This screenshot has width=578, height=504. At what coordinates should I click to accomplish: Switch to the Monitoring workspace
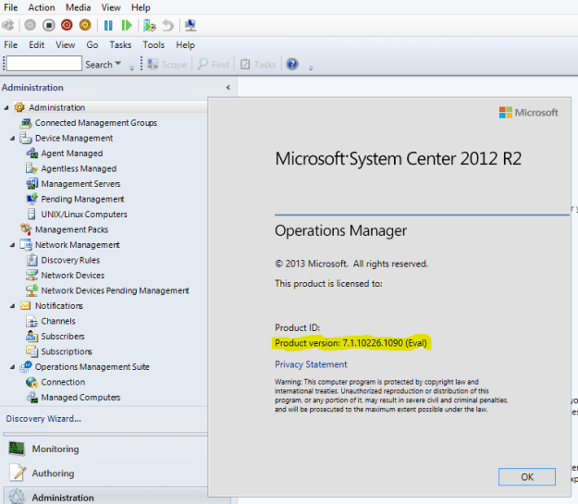[55, 449]
